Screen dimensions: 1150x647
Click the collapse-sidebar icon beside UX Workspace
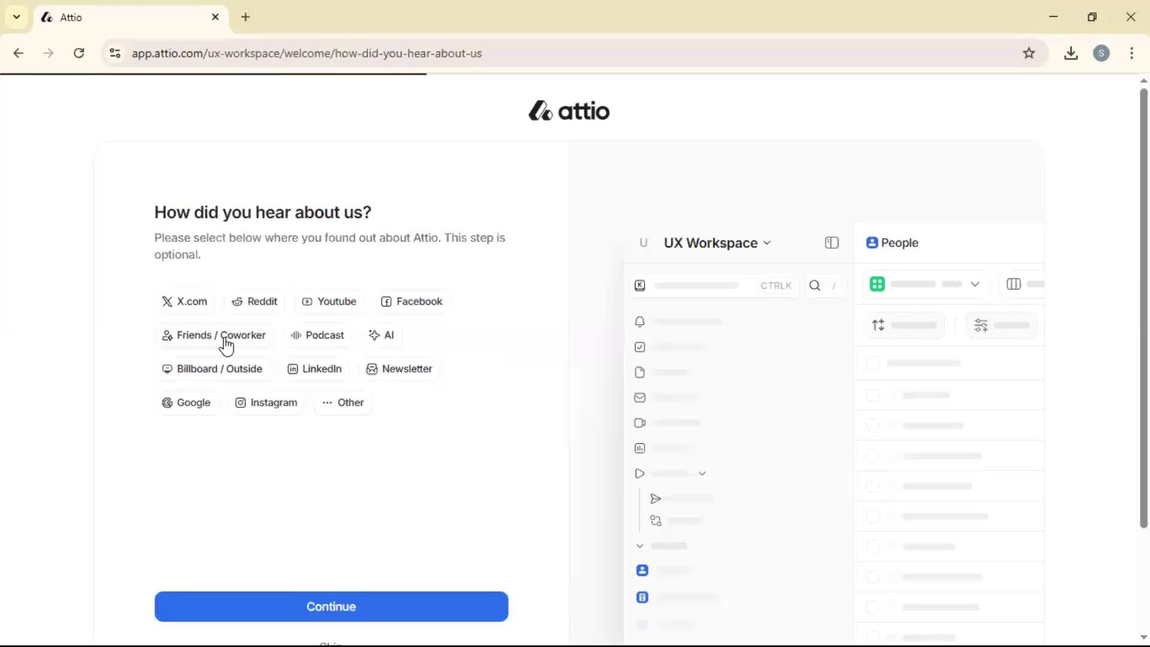(832, 243)
